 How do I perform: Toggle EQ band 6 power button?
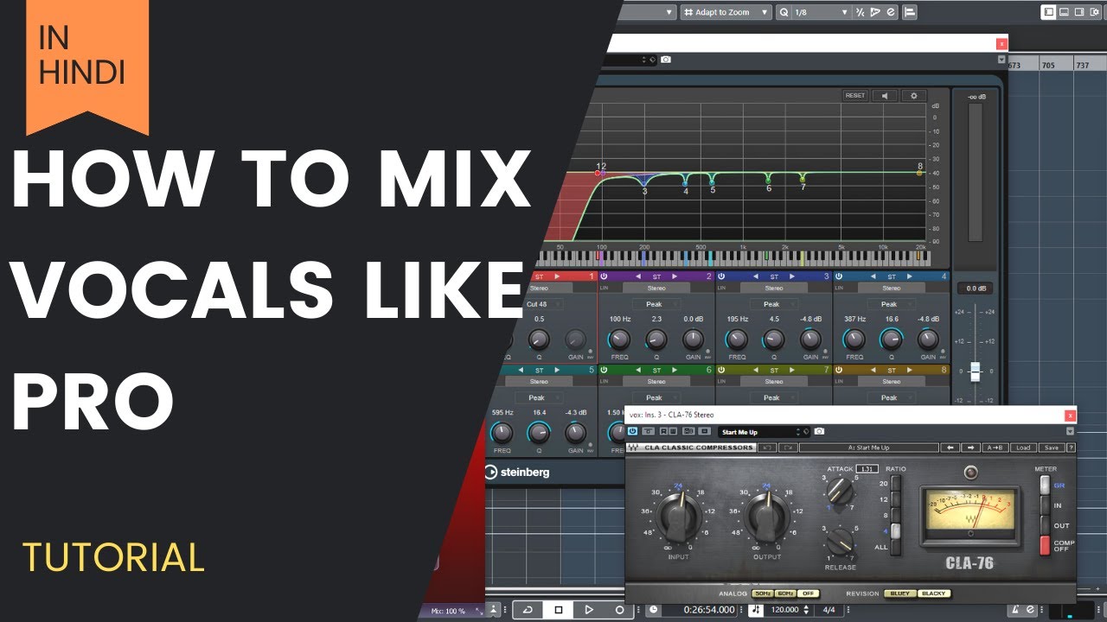(604, 370)
